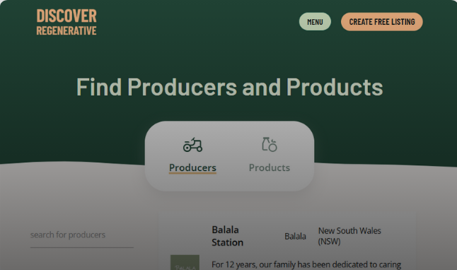
Task: Click the Balala locality text
Action: pos(295,236)
